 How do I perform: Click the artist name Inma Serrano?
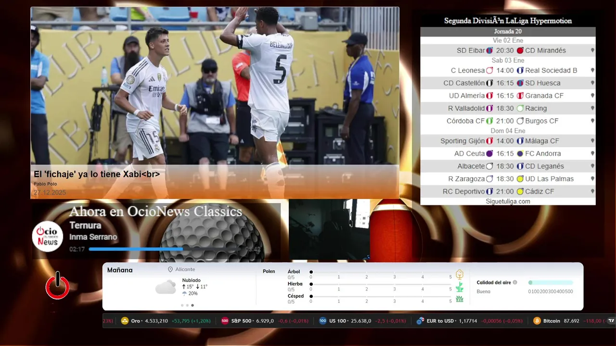point(93,237)
